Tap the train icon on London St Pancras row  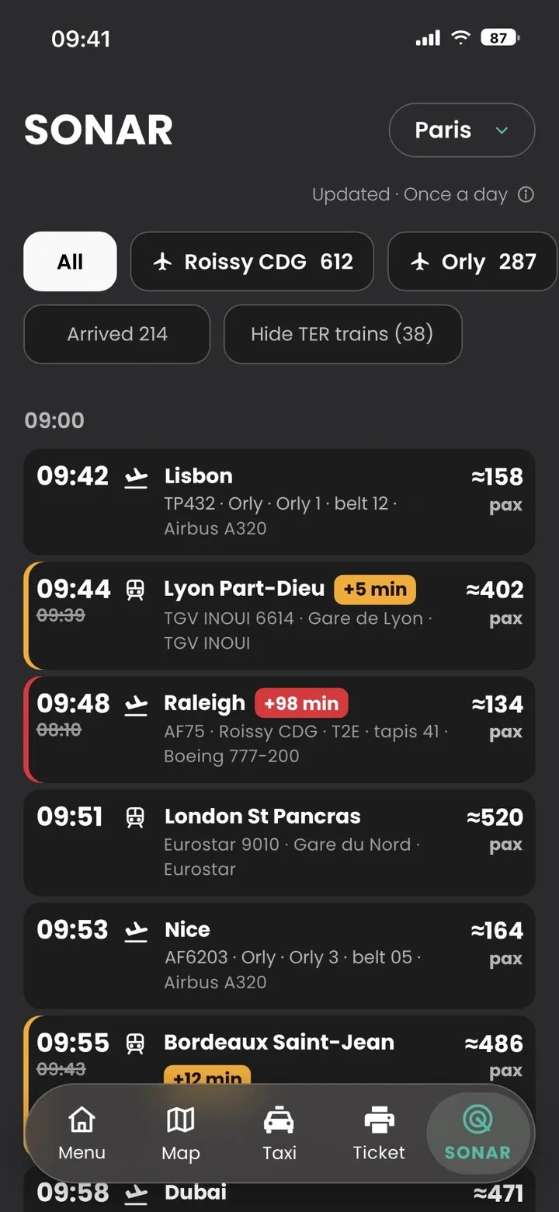(136, 817)
